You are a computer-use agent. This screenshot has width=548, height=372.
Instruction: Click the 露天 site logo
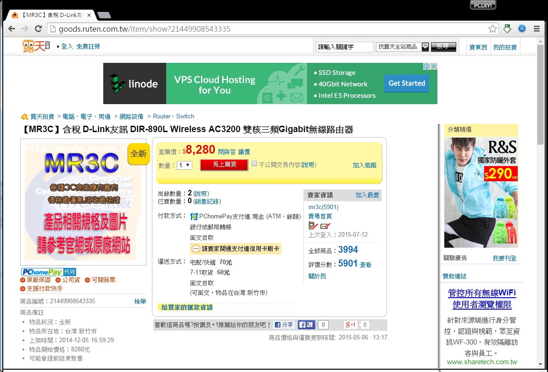coord(36,46)
